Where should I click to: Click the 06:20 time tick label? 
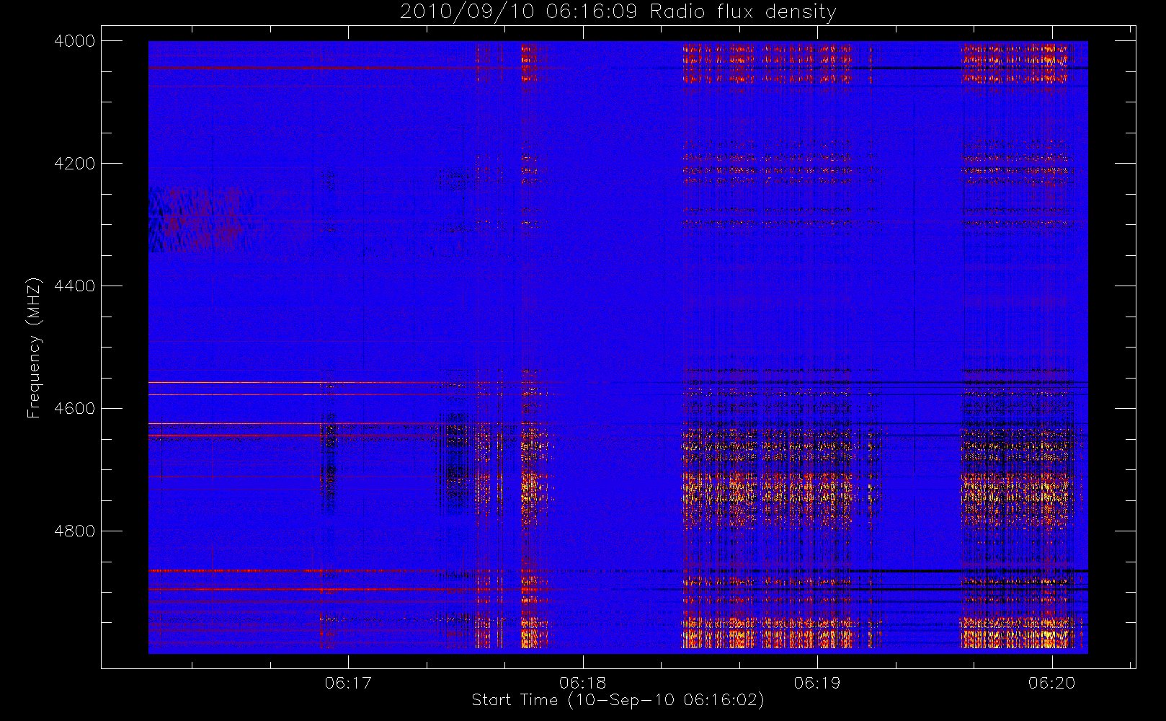pos(1052,683)
